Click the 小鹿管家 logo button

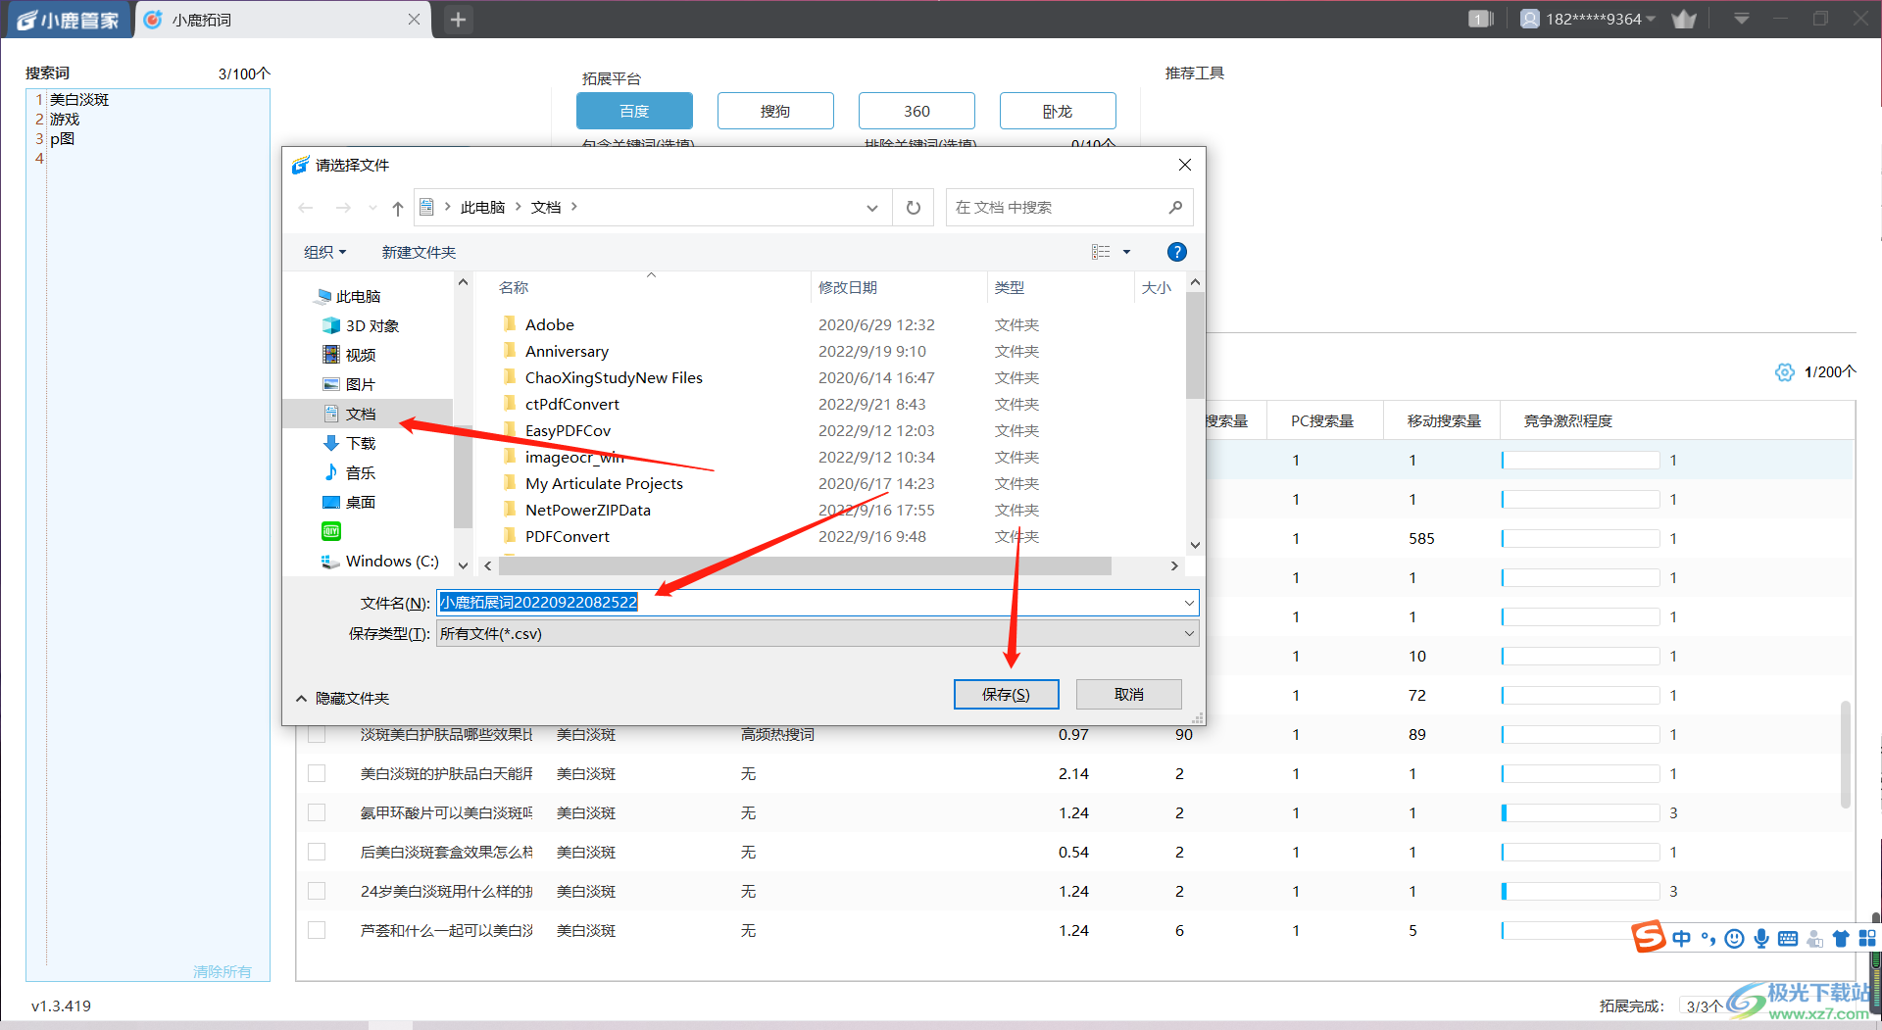67,20
